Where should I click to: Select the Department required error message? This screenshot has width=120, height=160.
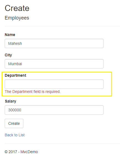point(33,92)
